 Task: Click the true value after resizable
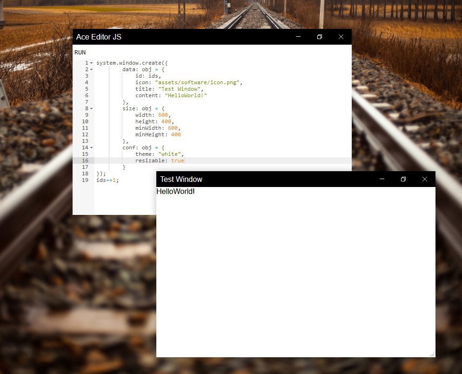pos(178,160)
